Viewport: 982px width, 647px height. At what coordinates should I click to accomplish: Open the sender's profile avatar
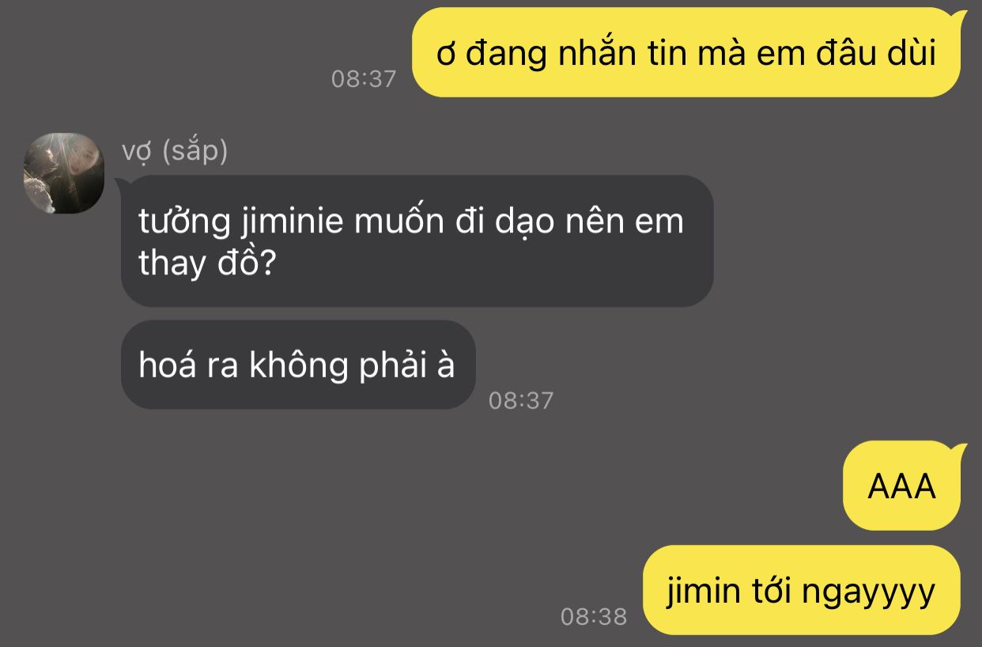[64, 173]
